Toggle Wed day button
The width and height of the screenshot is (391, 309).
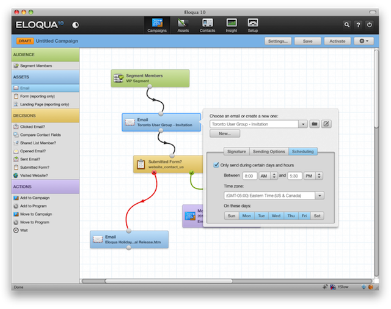276,216
